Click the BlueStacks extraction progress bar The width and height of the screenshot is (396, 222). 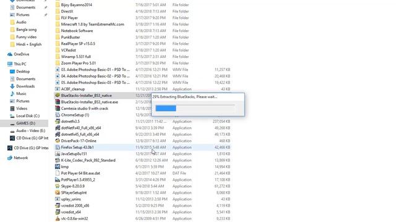pos(195,109)
